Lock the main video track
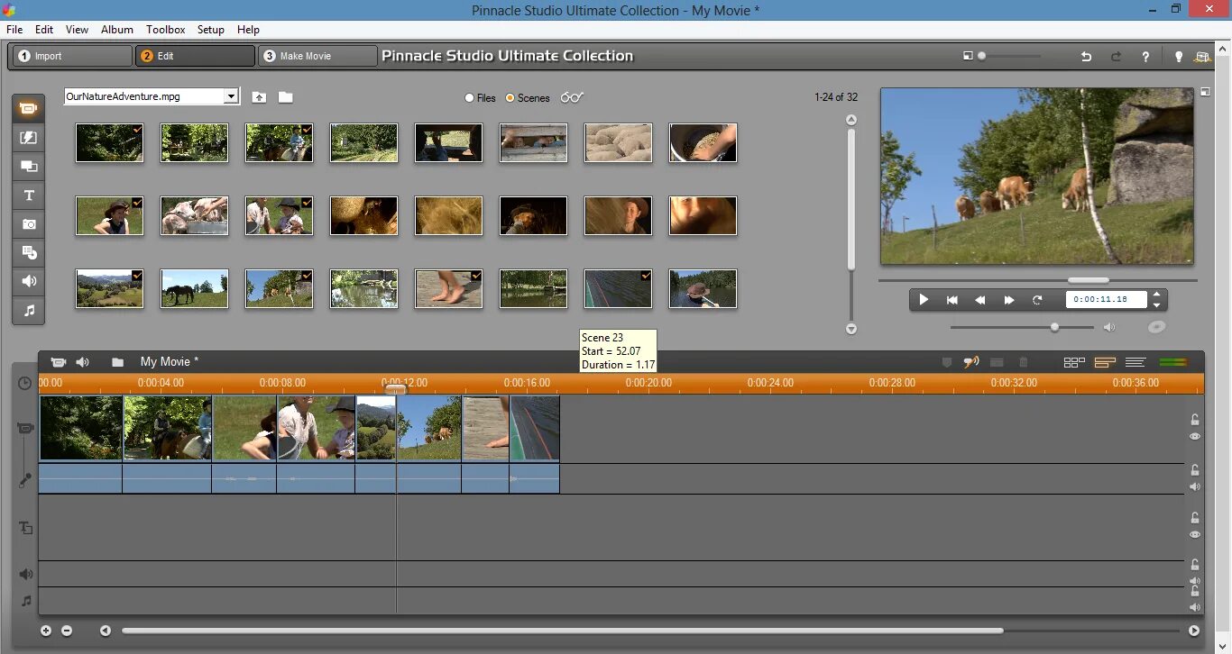This screenshot has width=1232, height=654. 1194,420
